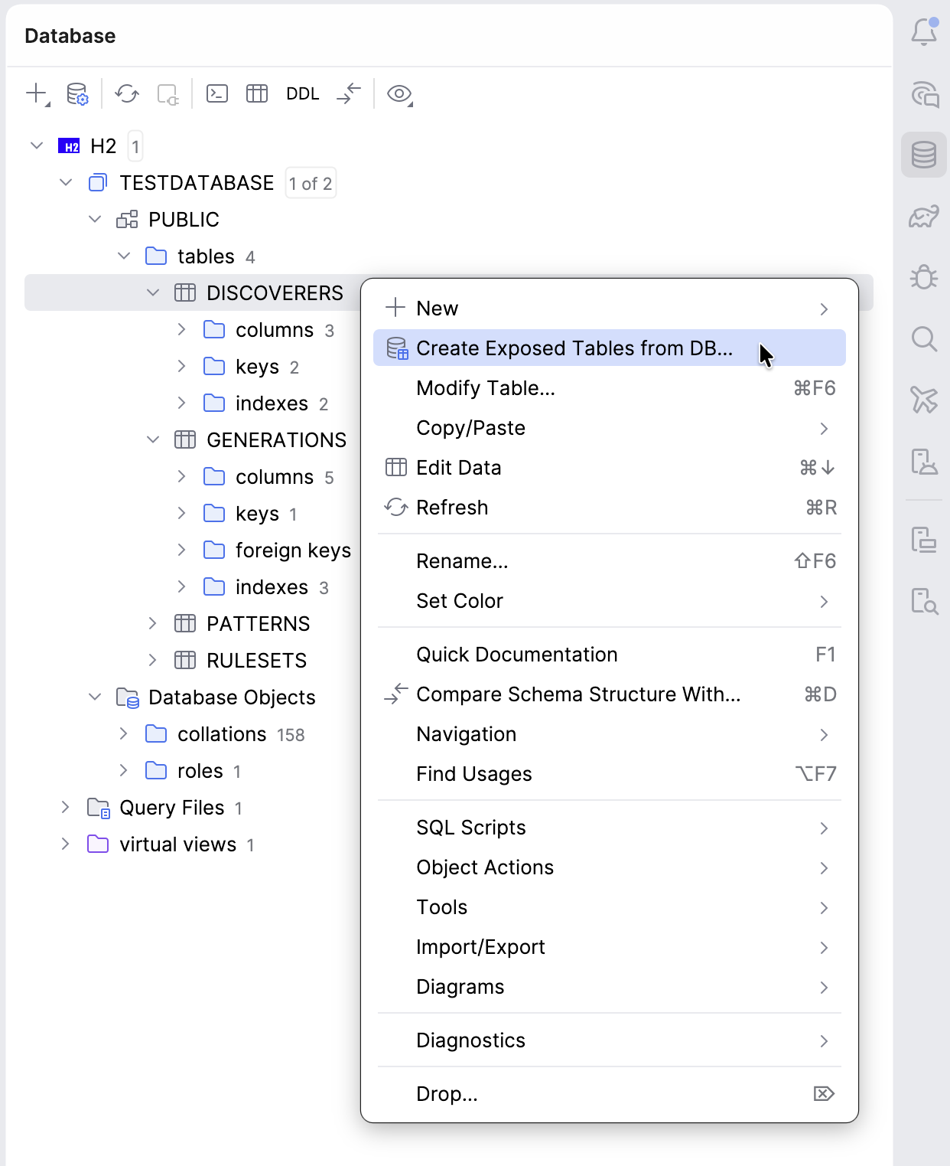Screen dimensions: 950x1166
Task: Collapse the TESTDATABASE node
Action: tap(66, 182)
